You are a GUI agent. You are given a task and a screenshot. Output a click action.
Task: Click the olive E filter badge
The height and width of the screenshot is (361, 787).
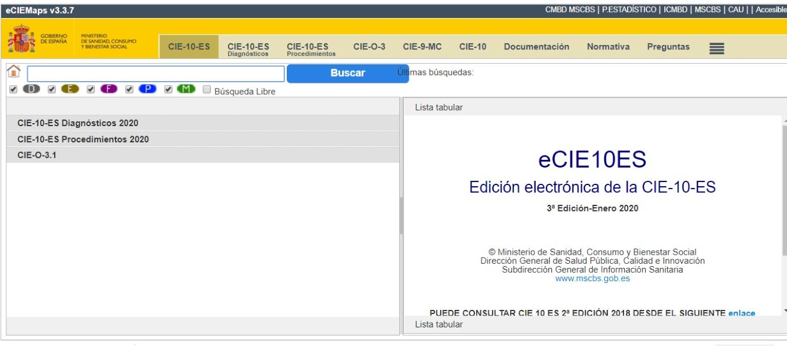point(70,89)
